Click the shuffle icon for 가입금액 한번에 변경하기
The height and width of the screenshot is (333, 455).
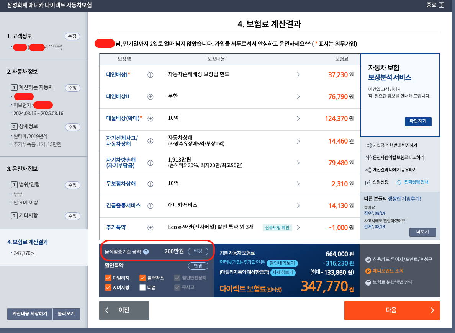tap(368, 145)
